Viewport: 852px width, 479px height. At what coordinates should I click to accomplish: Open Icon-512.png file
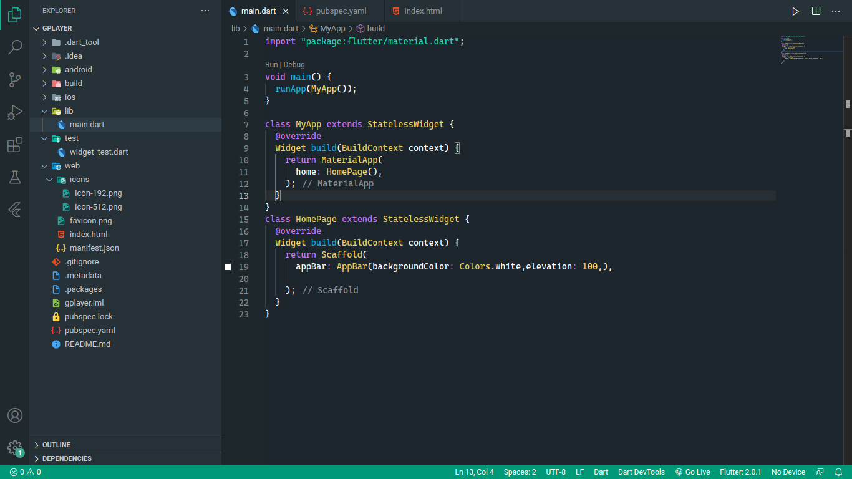(x=125, y=207)
